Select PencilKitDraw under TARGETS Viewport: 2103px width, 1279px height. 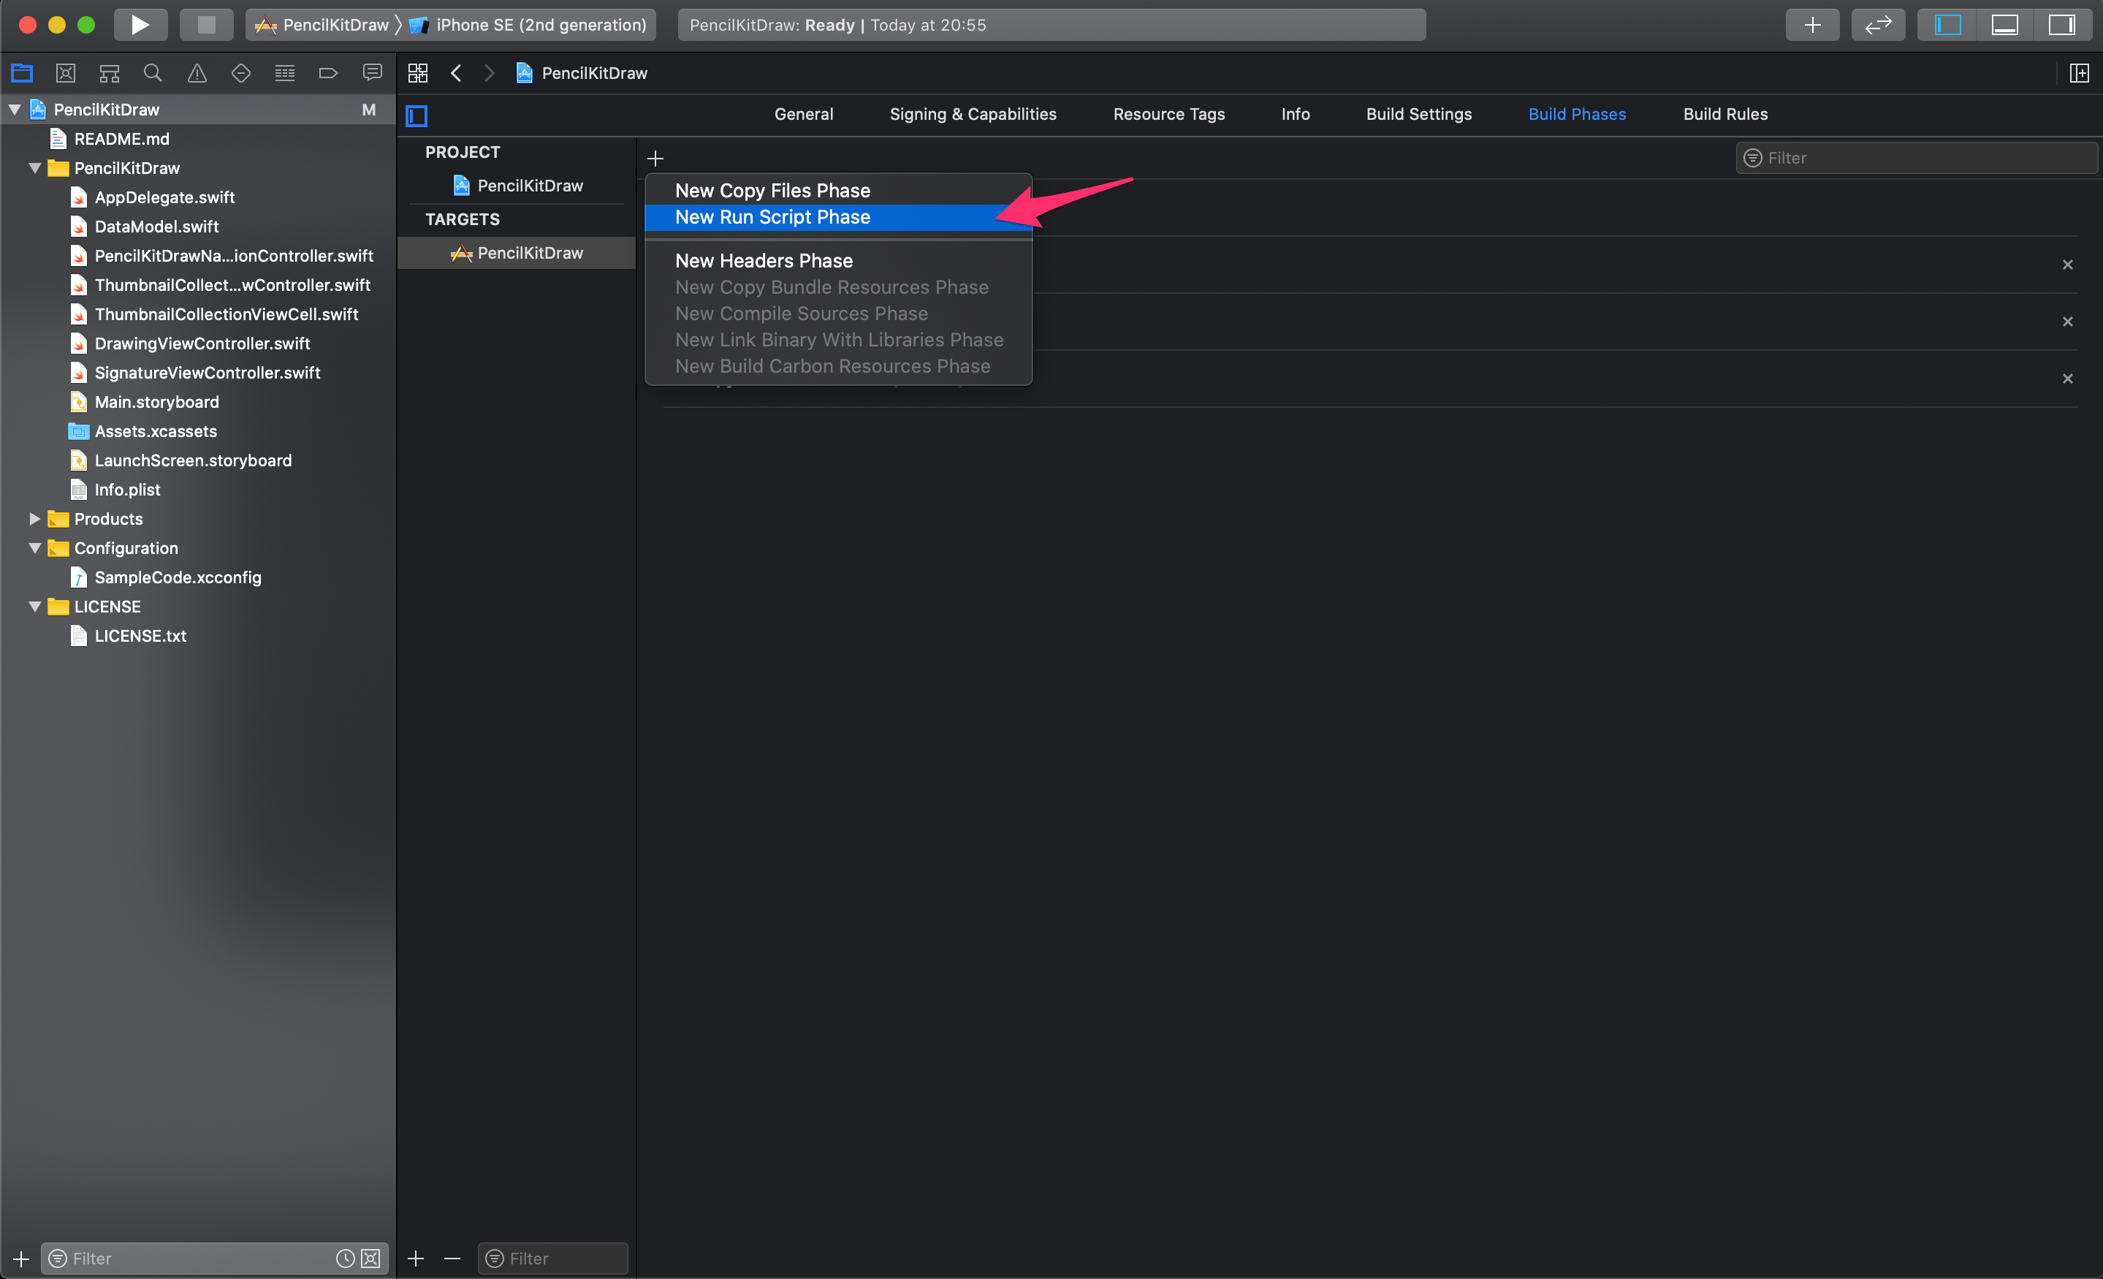tap(518, 253)
